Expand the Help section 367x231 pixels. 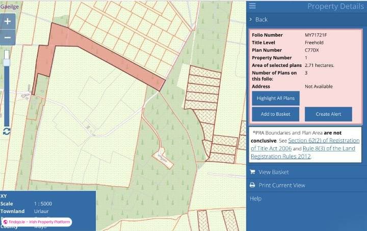pos(255,198)
